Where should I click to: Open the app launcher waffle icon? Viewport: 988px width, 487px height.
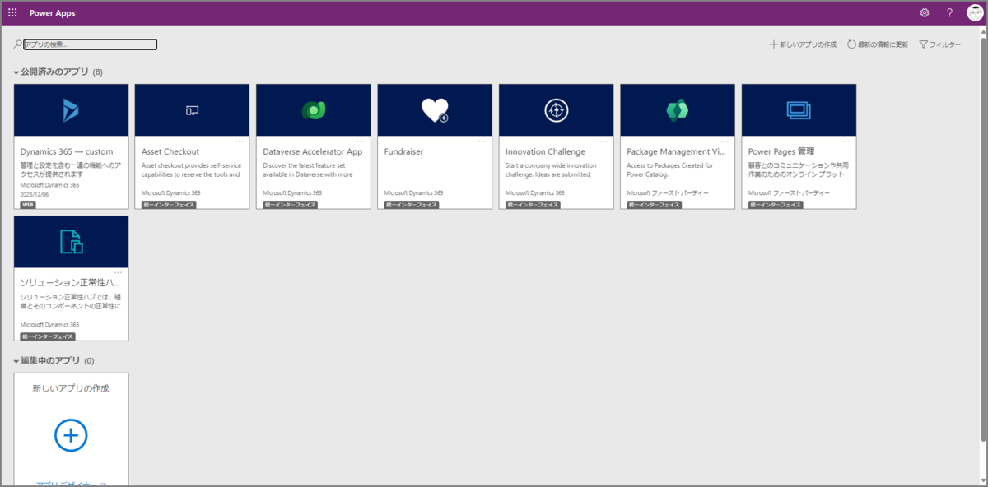[12, 12]
